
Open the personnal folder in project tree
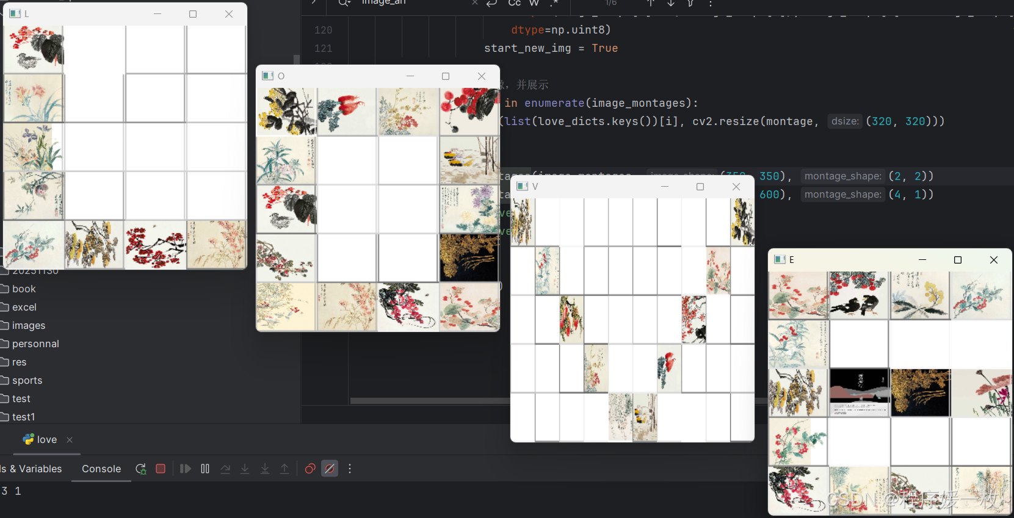tap(35, 344)
